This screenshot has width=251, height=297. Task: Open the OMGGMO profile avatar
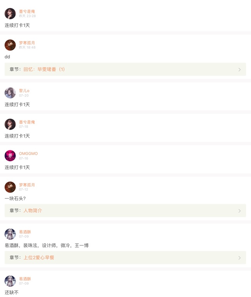[10, 156]
